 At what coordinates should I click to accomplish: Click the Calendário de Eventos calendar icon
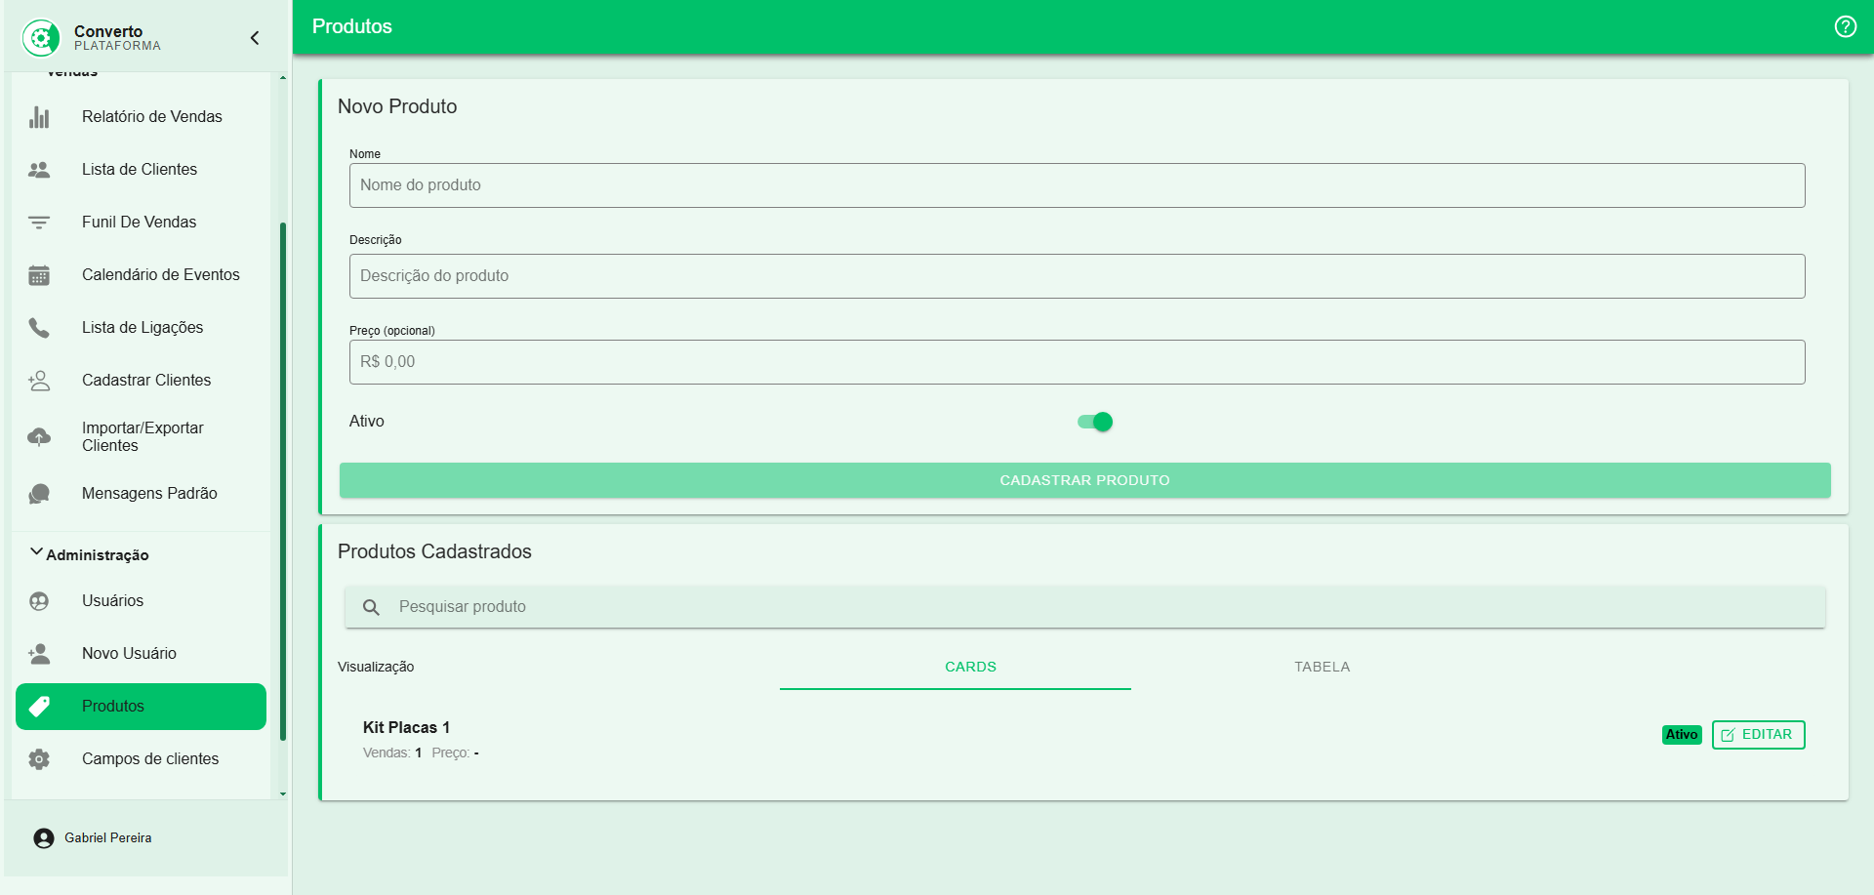(39, 275)
